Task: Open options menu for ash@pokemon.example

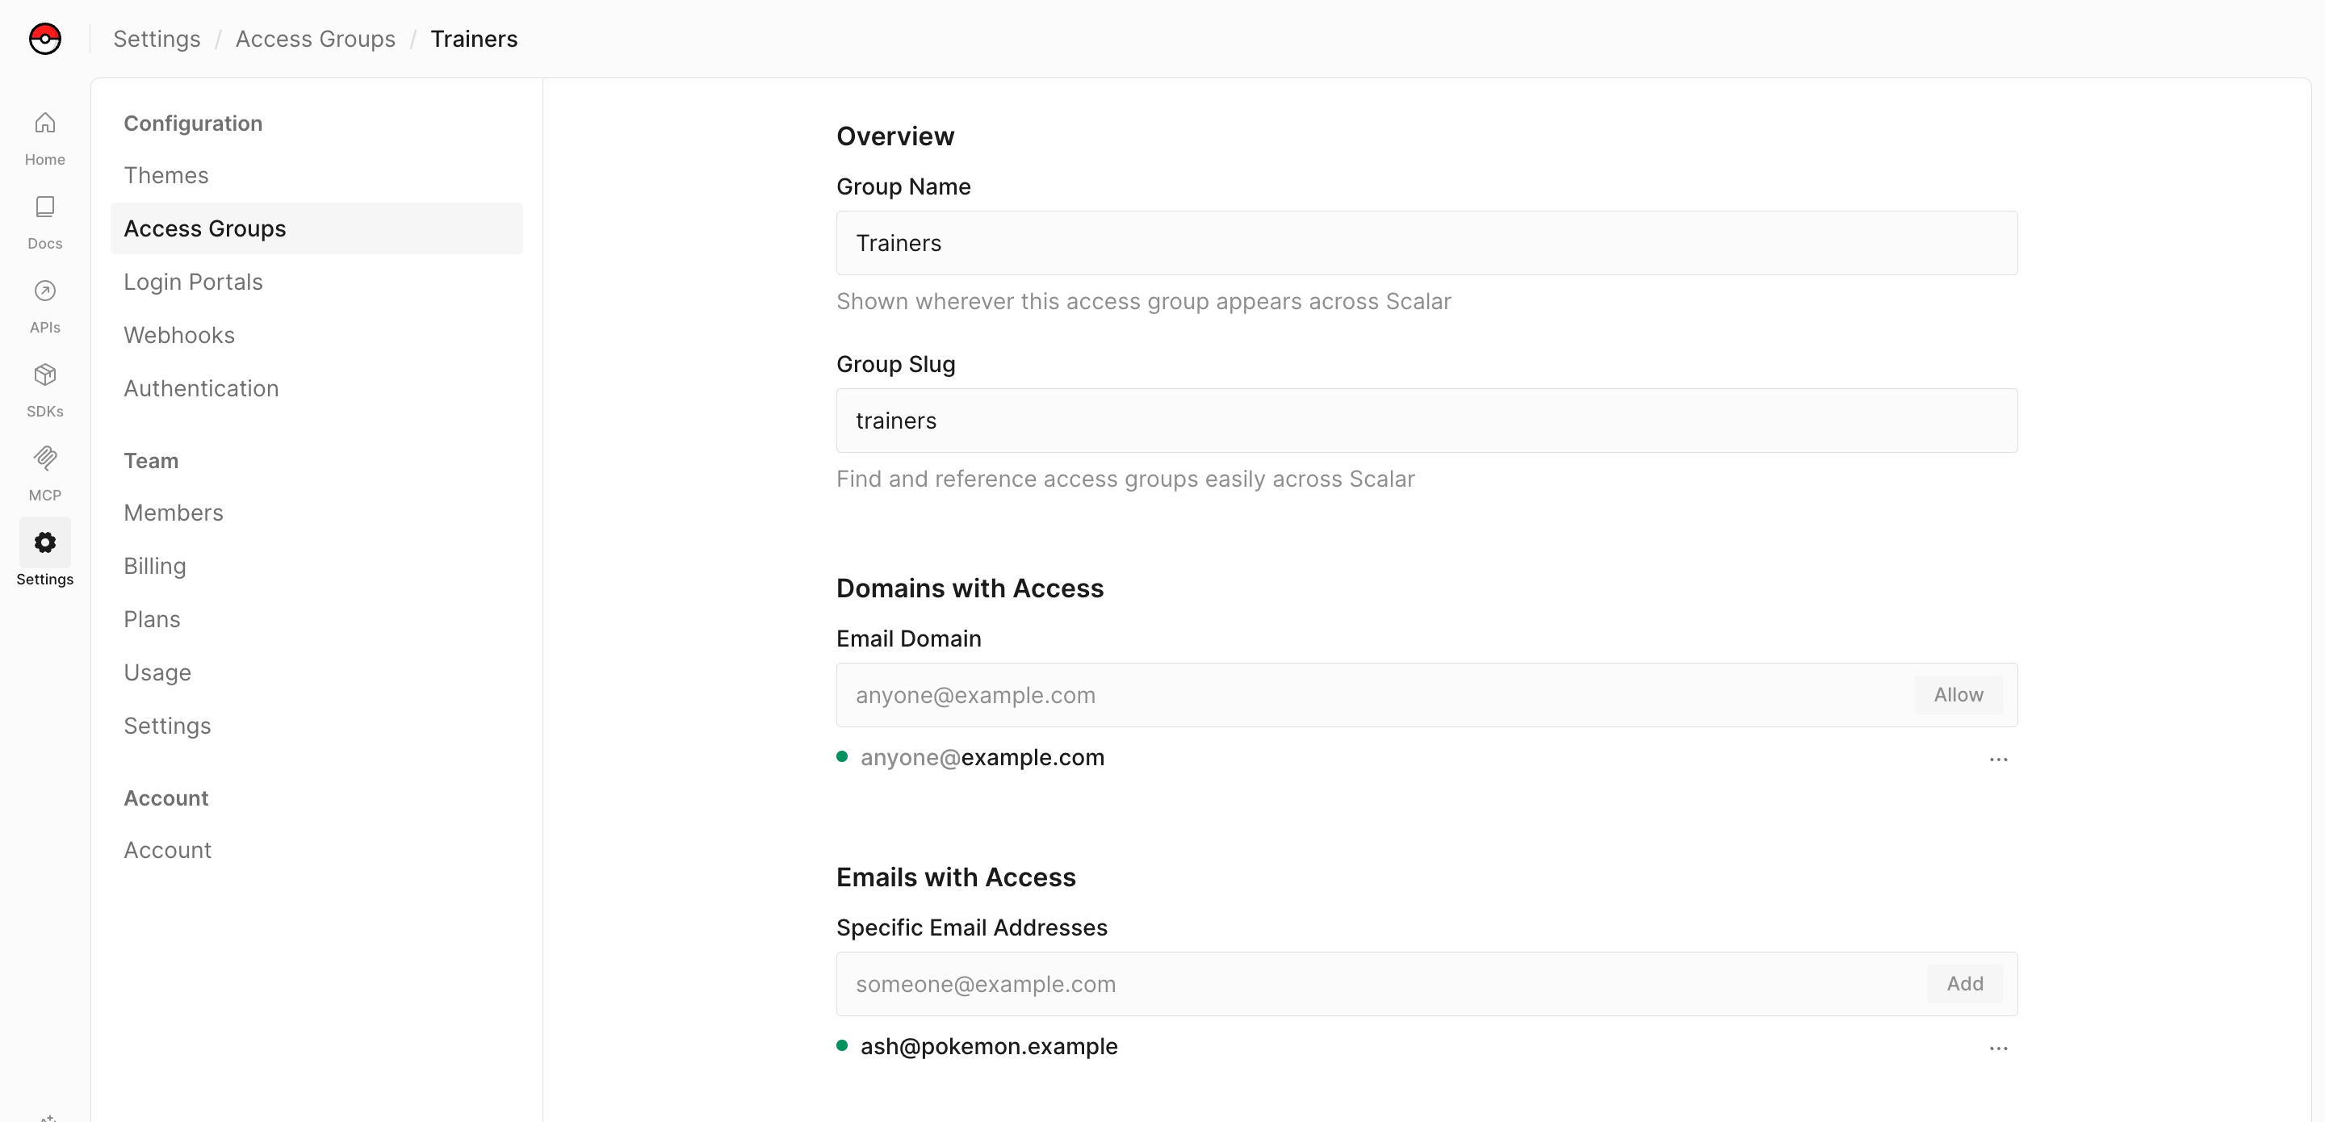Action: (1998, 1048)
